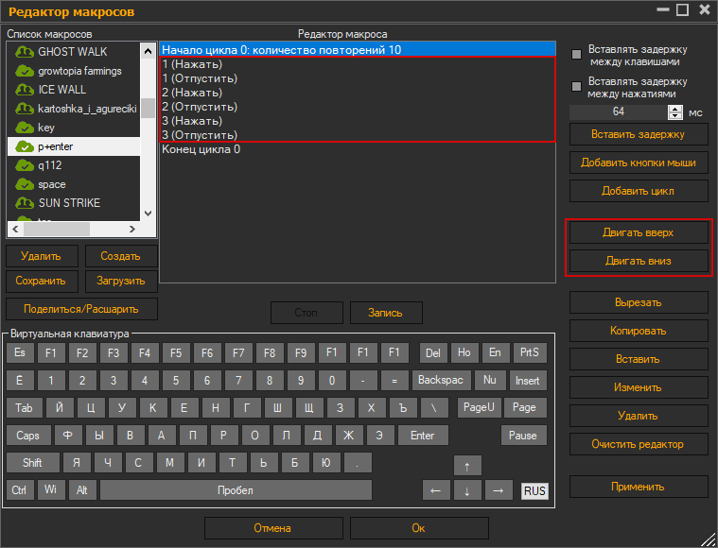Select '1 (Нажать)' row
The height and width of the screenshot is (548, 718).
[x=358, y=64]
